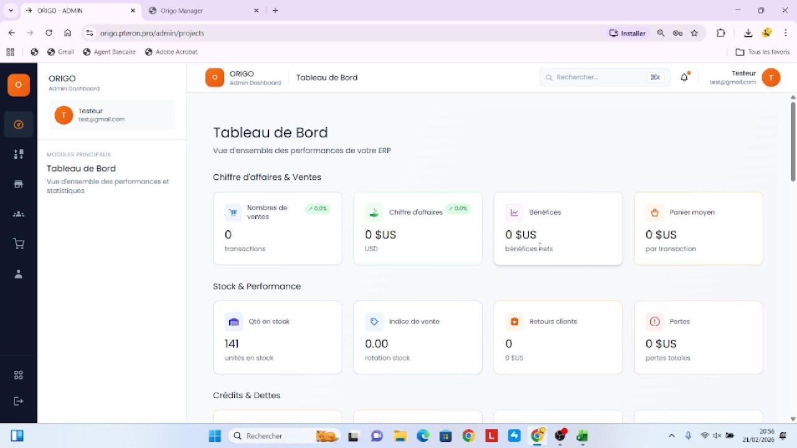Click the scrollbar down arrow
Viewport: 797px width, 448px height.
pyautogui.click(x=793, y=419)
